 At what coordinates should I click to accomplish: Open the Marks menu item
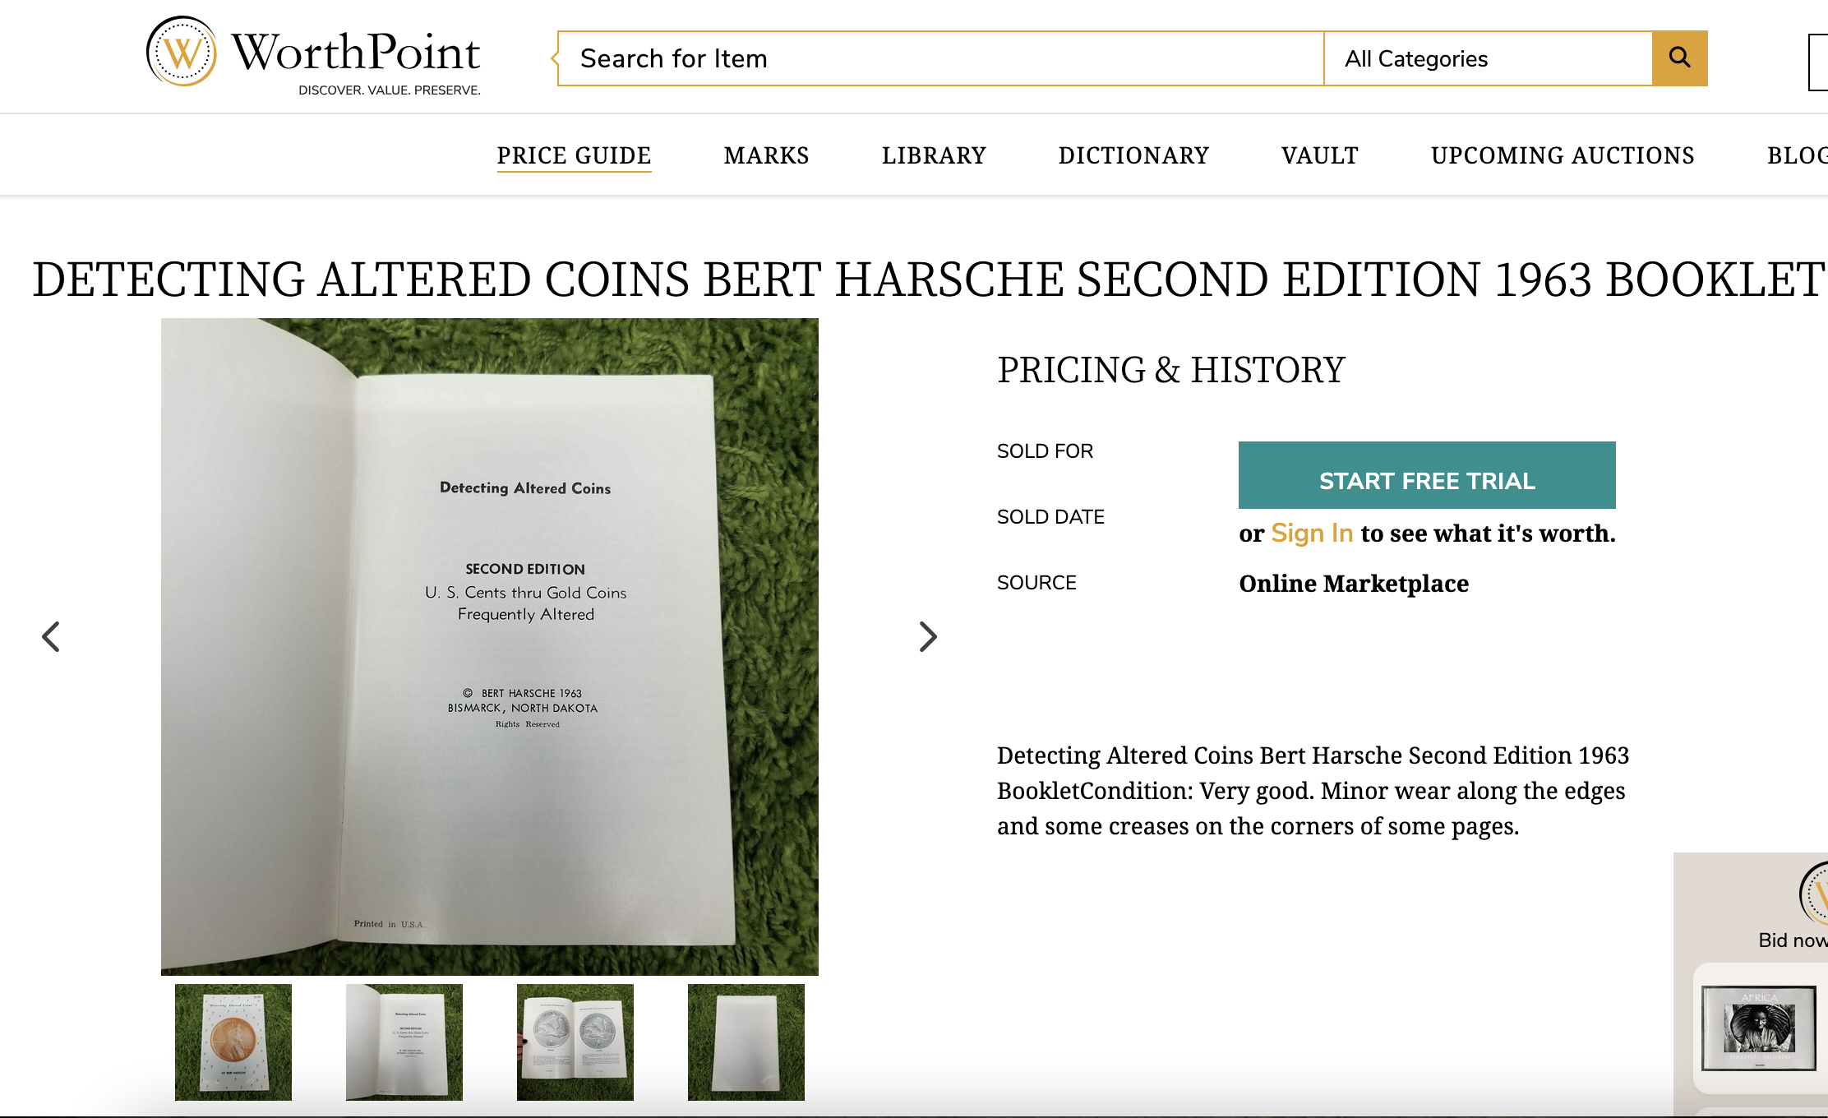pos(766,155)
